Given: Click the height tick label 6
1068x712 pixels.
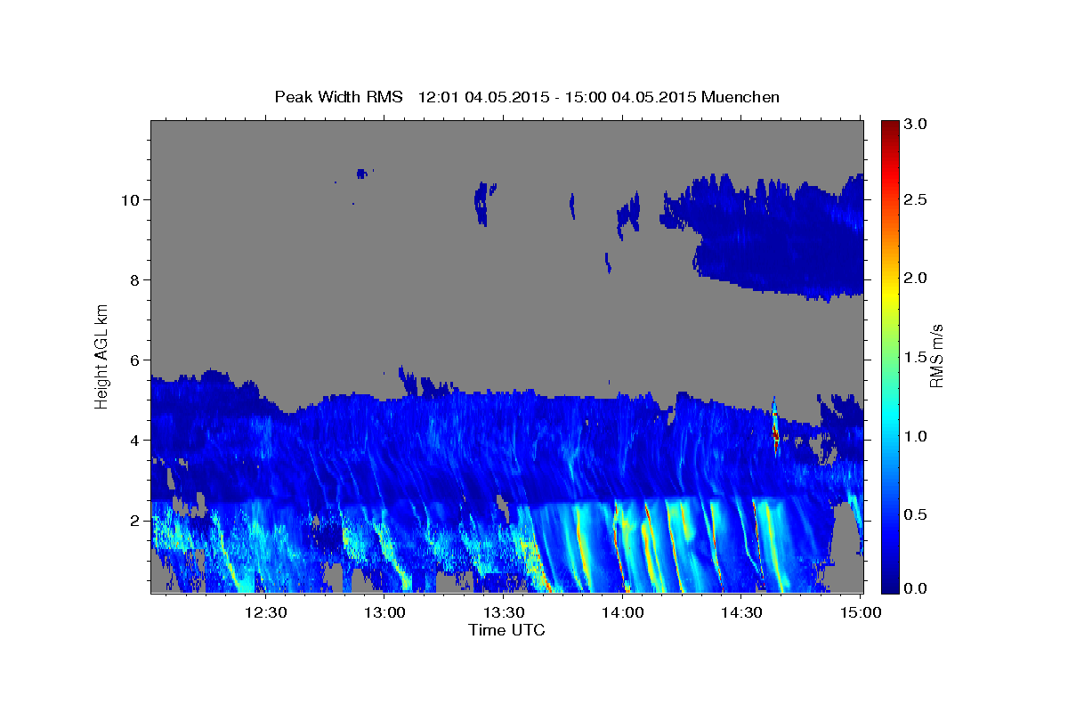Looking at the screenshot, I should 135,360.
